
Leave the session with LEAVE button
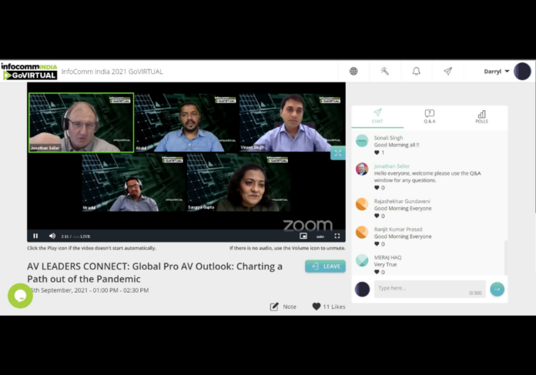point(325,266)
